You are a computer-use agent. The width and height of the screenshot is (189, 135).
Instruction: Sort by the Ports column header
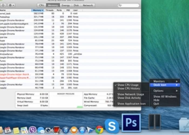[x=60, y=10]
